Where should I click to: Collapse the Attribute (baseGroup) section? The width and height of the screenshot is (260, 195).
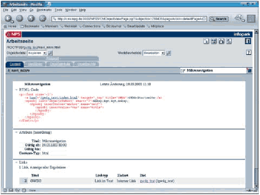click(x=16, y=132)
